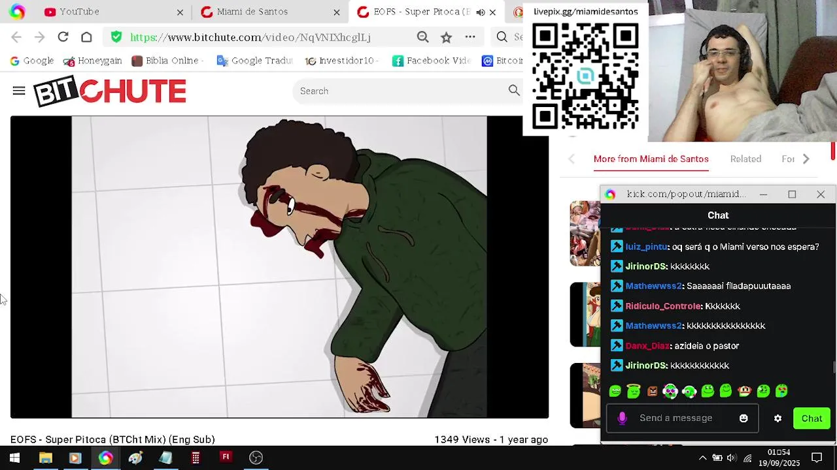The height and width of the screenshot is (470, 837).
Task: Click the livepix QR code overlay
Action: point(585,76)
